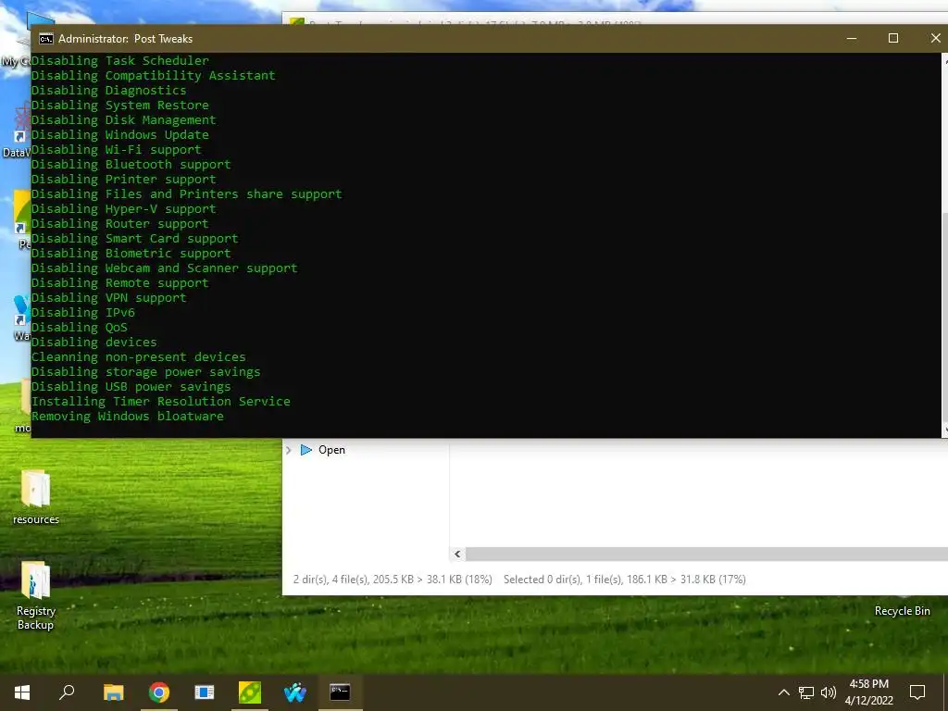Click the 'Disabling QoS' line
This screenshot has width=948, height=711.
point(80,328)
